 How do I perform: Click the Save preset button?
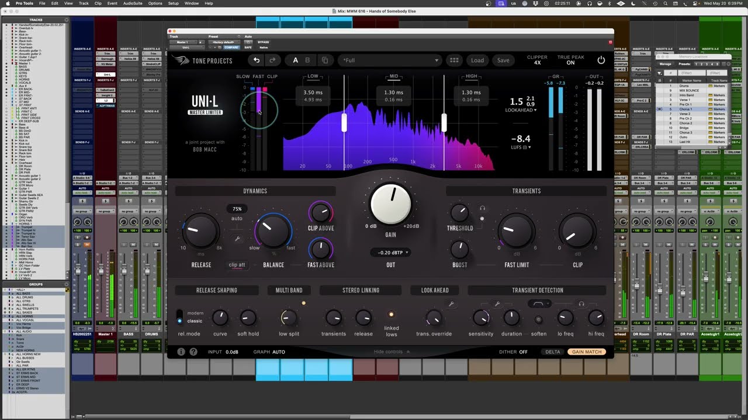point(503,60)
